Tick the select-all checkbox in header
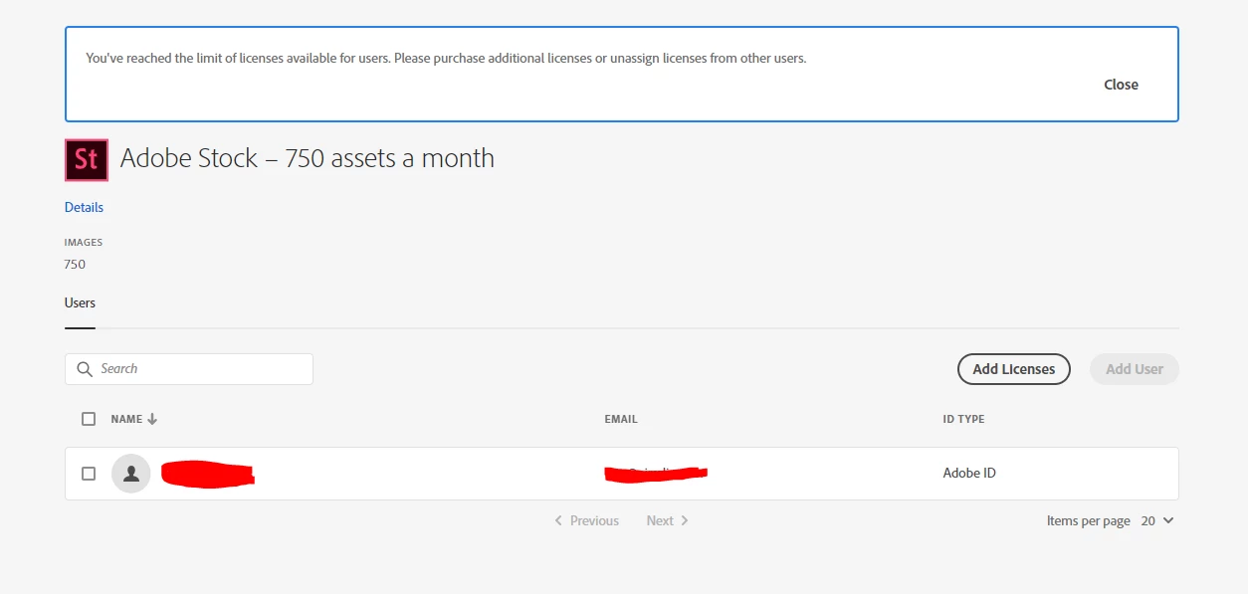This screenshot has height=594, width=1248. click(x=89, y=419)
